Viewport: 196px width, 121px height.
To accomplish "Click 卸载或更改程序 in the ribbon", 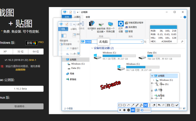I will 134,23.
